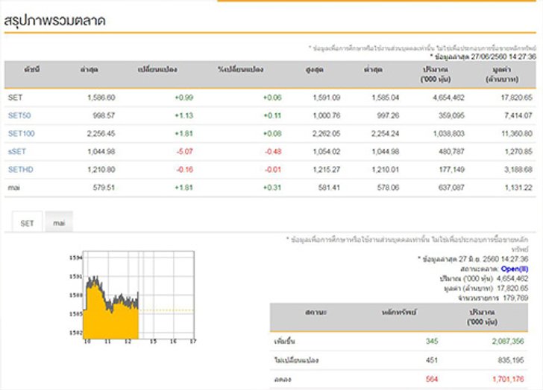This screenshot has height=390, width=543.
Task: Select the sSET high 1,054.02
Action: (327, 151)
